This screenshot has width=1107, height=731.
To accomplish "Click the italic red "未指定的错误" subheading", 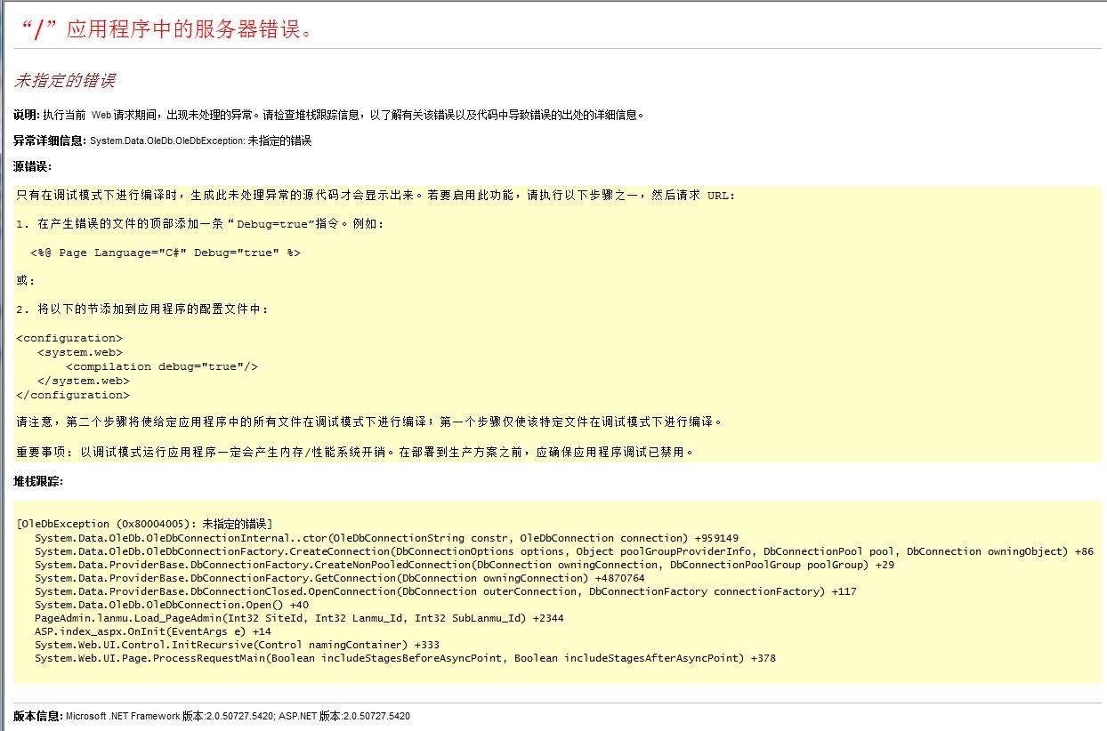I will (x=64, y=81).
